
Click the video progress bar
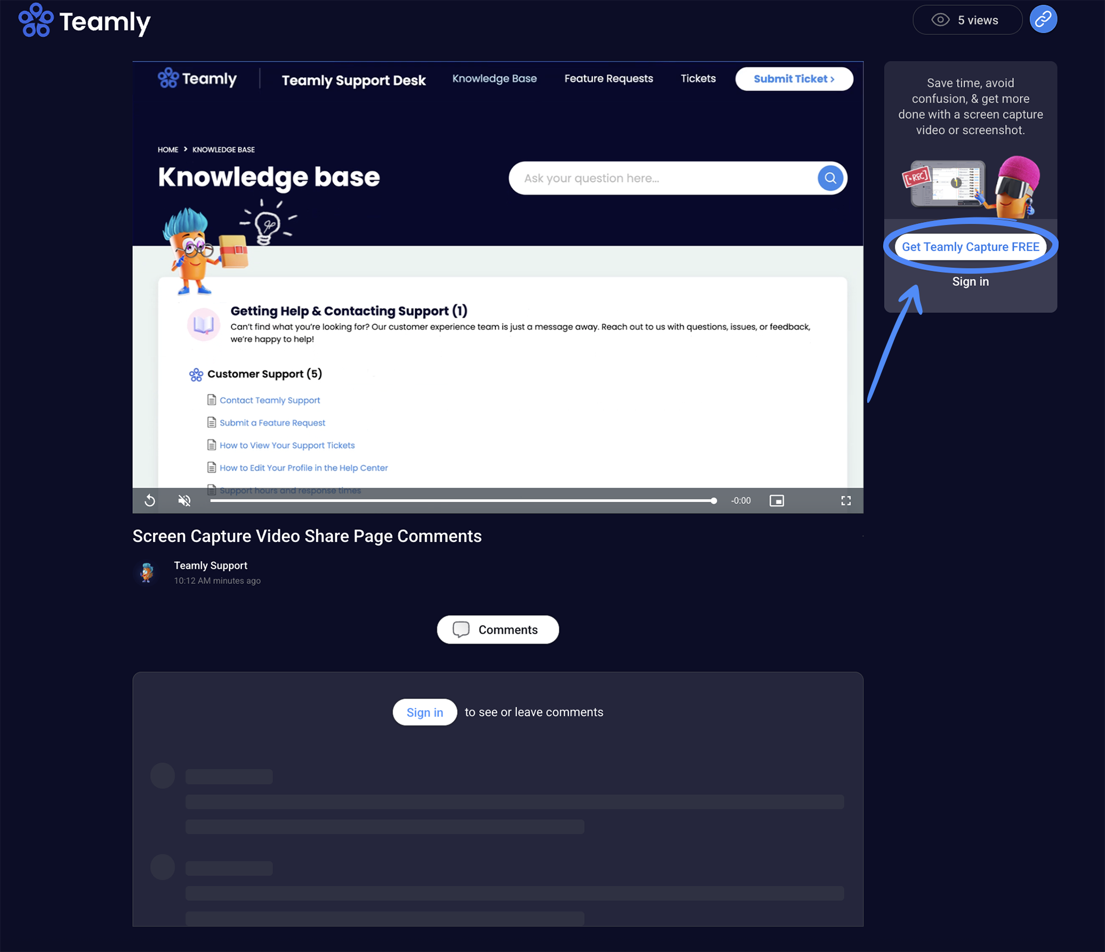click(x=463, y=500)
